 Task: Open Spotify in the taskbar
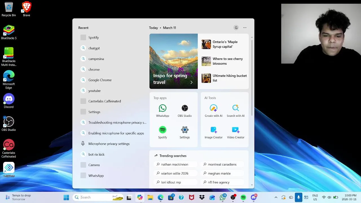243,197
